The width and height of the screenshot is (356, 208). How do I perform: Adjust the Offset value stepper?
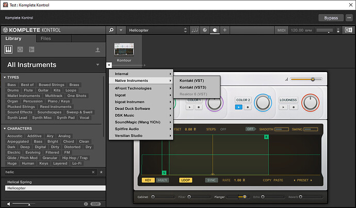(195, 129)
